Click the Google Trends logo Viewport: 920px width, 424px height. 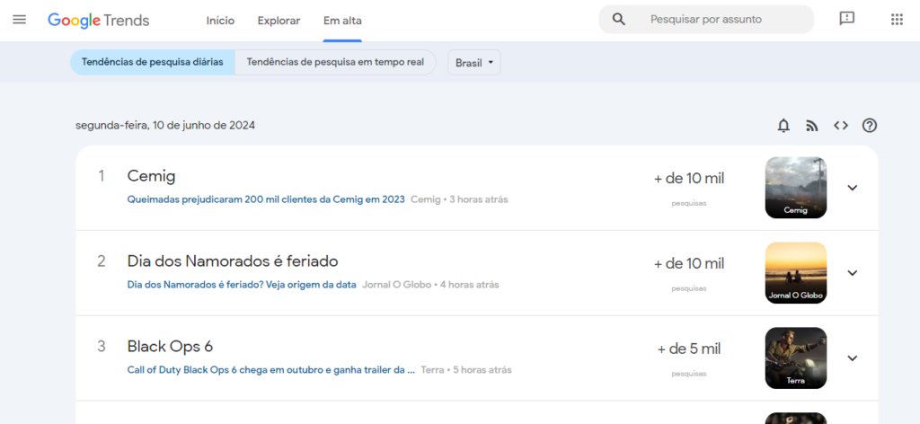[99, 21]
